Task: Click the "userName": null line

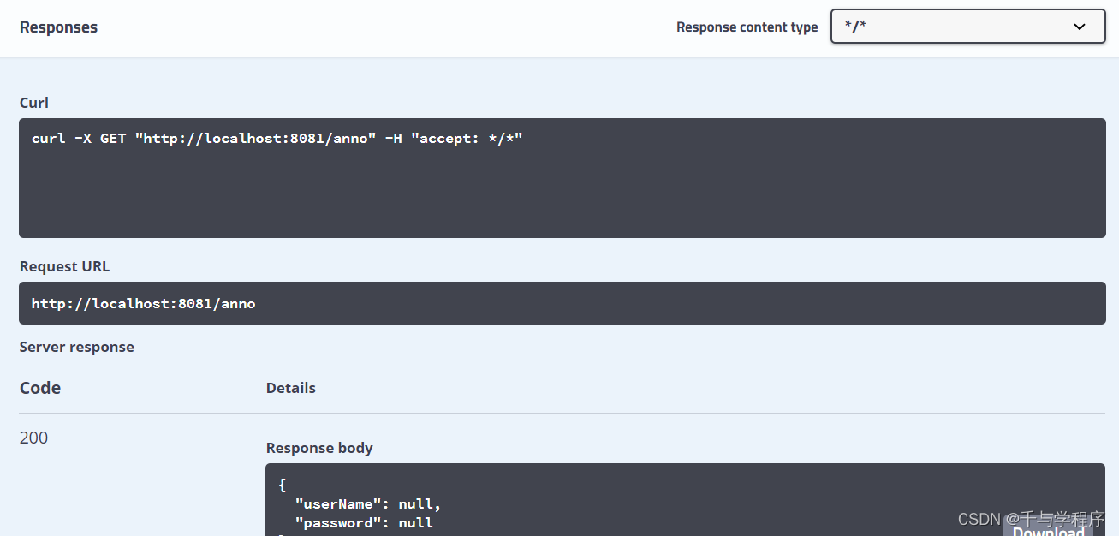Action: point(368,504)
